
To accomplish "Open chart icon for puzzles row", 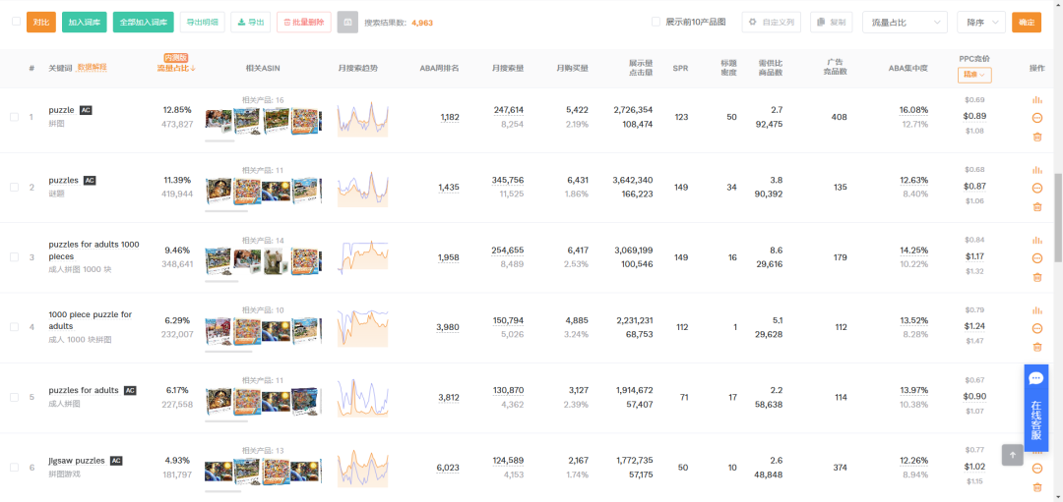I will point(1036,170).
